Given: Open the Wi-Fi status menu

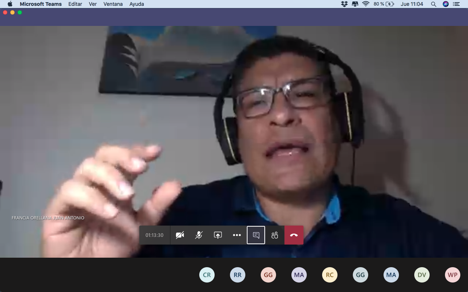Looking at the screenshot, I should pyautogui.click(x=366, y=4).
